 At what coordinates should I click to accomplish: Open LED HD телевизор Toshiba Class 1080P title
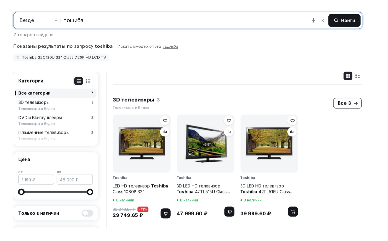click(x=140, y=189)
